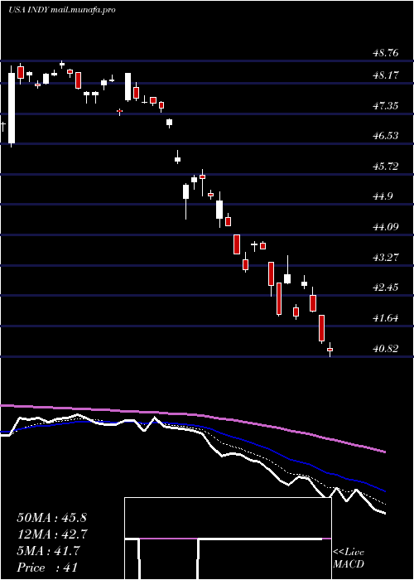The width and height of the screenshot is (414, 580).
Task: Click the 50MA : 45.8 reading
Action: (51, 518)
